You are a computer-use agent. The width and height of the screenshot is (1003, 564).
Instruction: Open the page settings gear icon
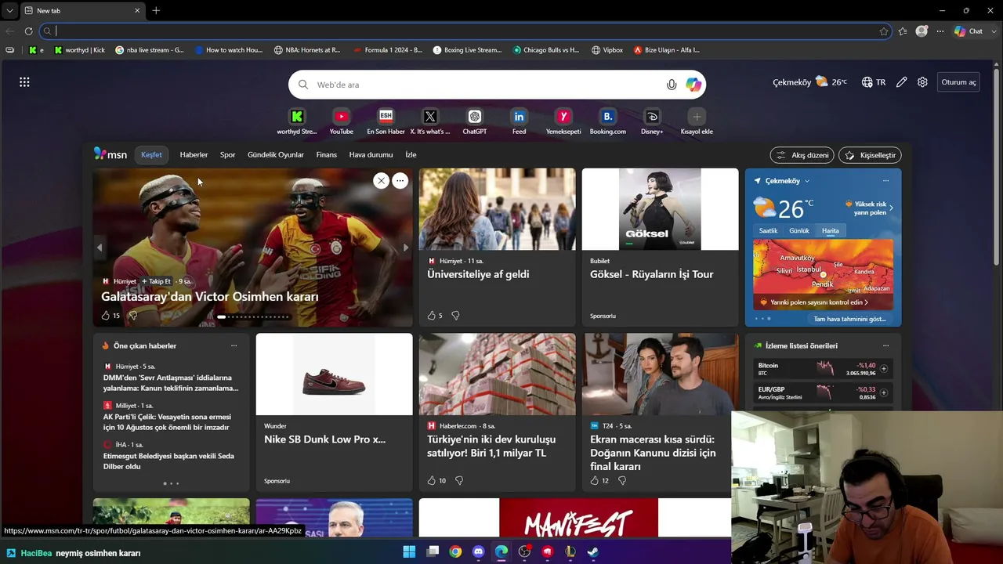(x=922, y=82)
